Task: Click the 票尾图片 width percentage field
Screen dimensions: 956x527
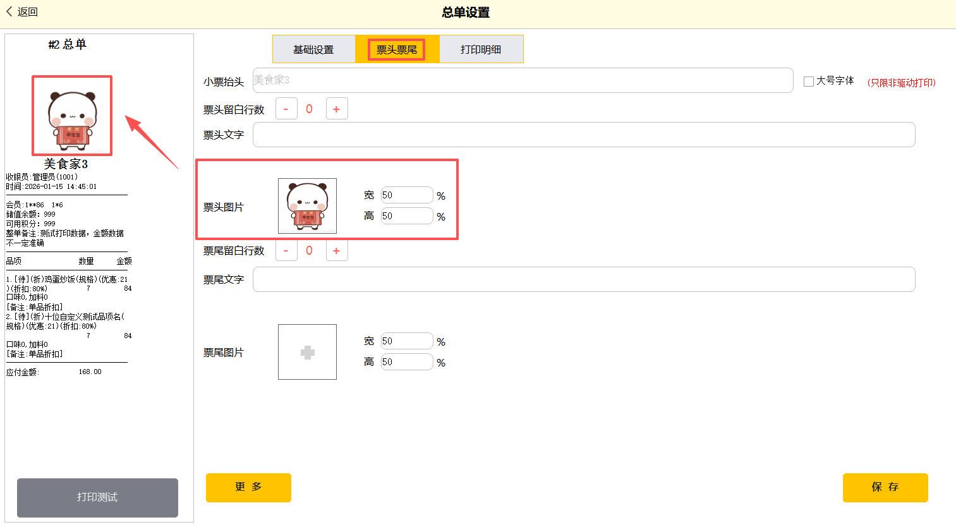Action: pos(407,341)
